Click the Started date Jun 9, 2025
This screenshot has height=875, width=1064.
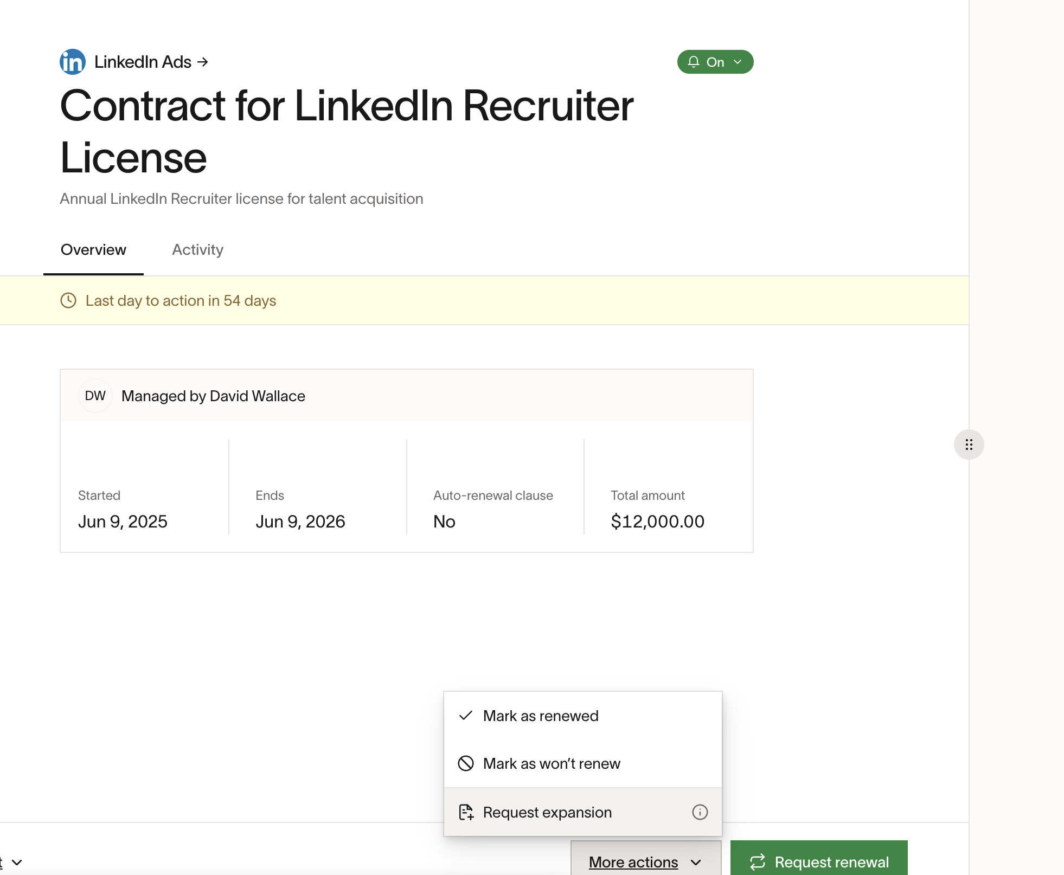point(123,521)
